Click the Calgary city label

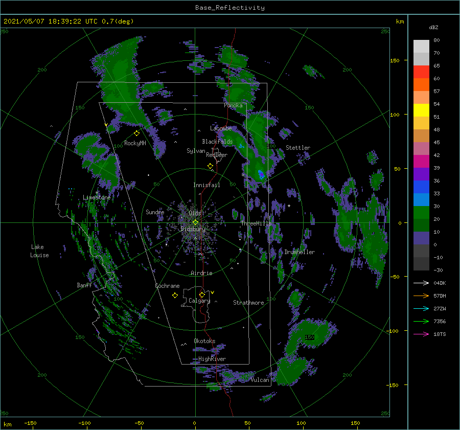click(x=199, y=301)
